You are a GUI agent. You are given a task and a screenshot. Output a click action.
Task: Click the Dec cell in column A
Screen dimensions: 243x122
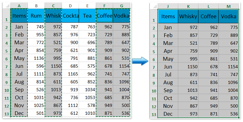[19, 113]
